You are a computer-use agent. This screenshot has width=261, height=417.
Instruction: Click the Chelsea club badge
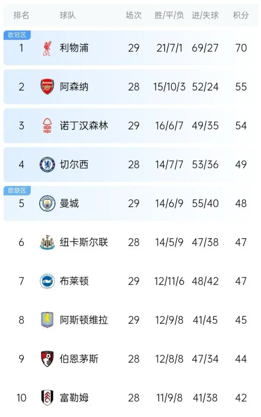click(47, 164)
